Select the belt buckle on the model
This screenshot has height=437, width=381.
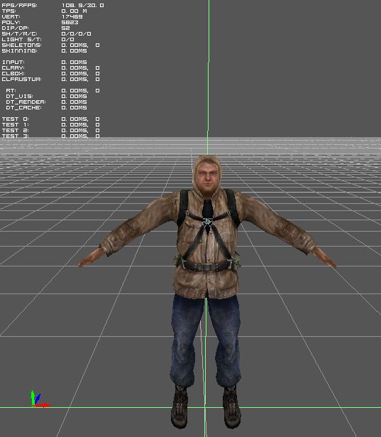(x=206, y=267)
